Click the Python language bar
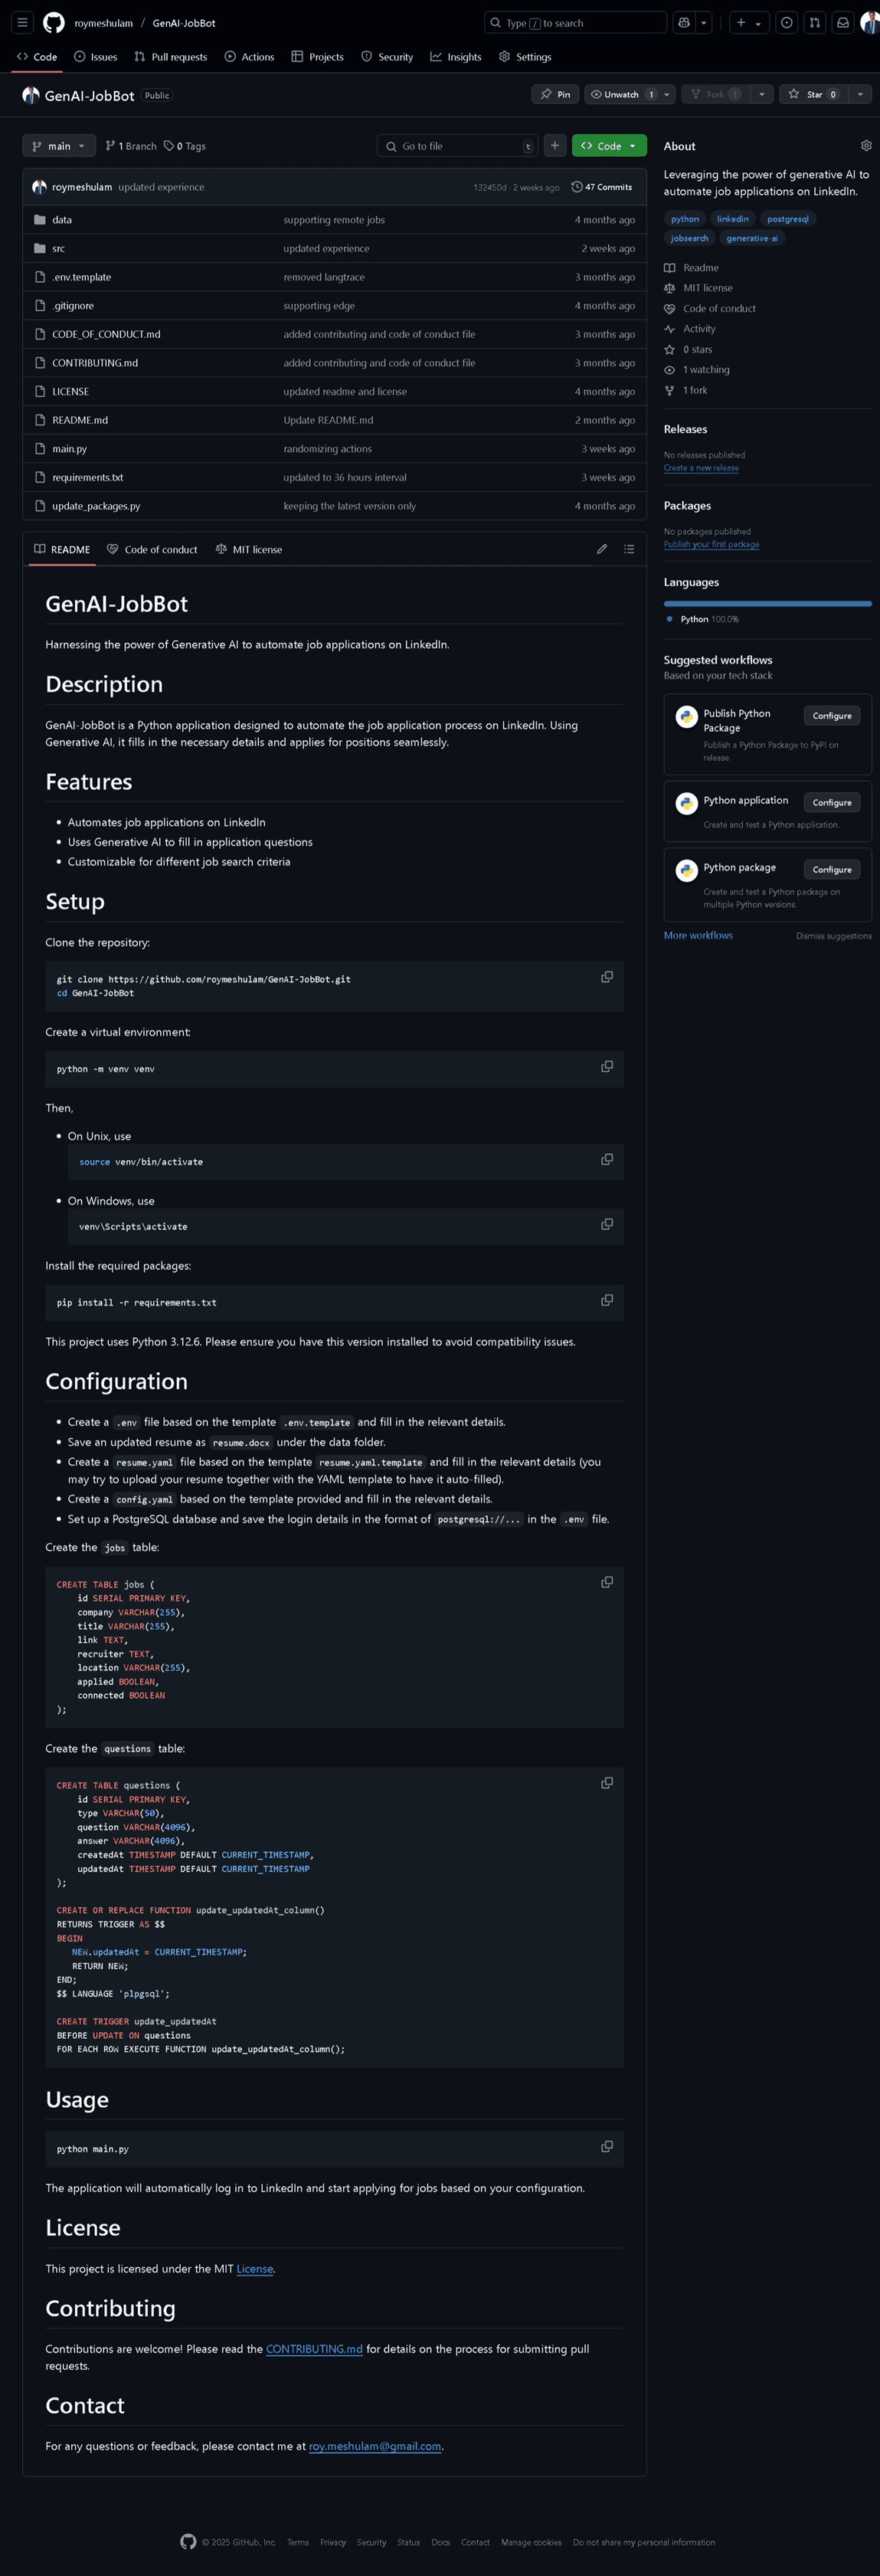 point(768,604)
